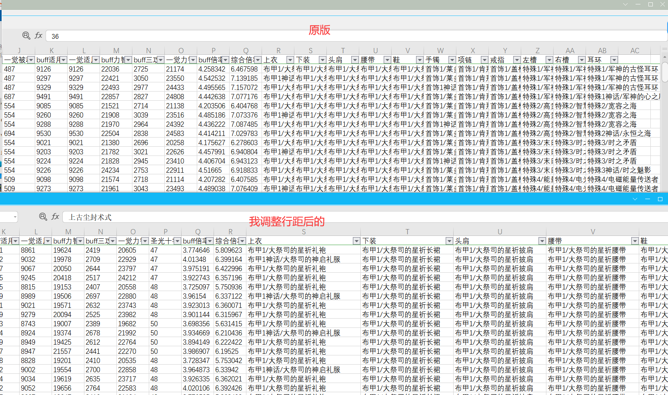This screenshot has height=395, width=668.
Task: Open the 上衣 filter dropdown in the lower window
Action: point(356,241)
